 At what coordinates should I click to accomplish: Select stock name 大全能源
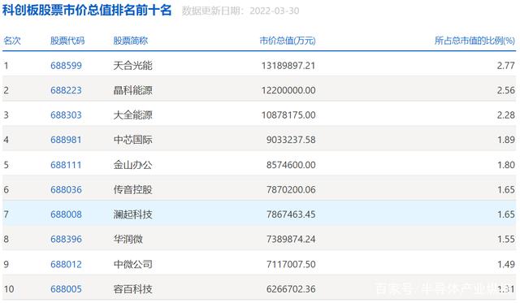click(132, 115)
